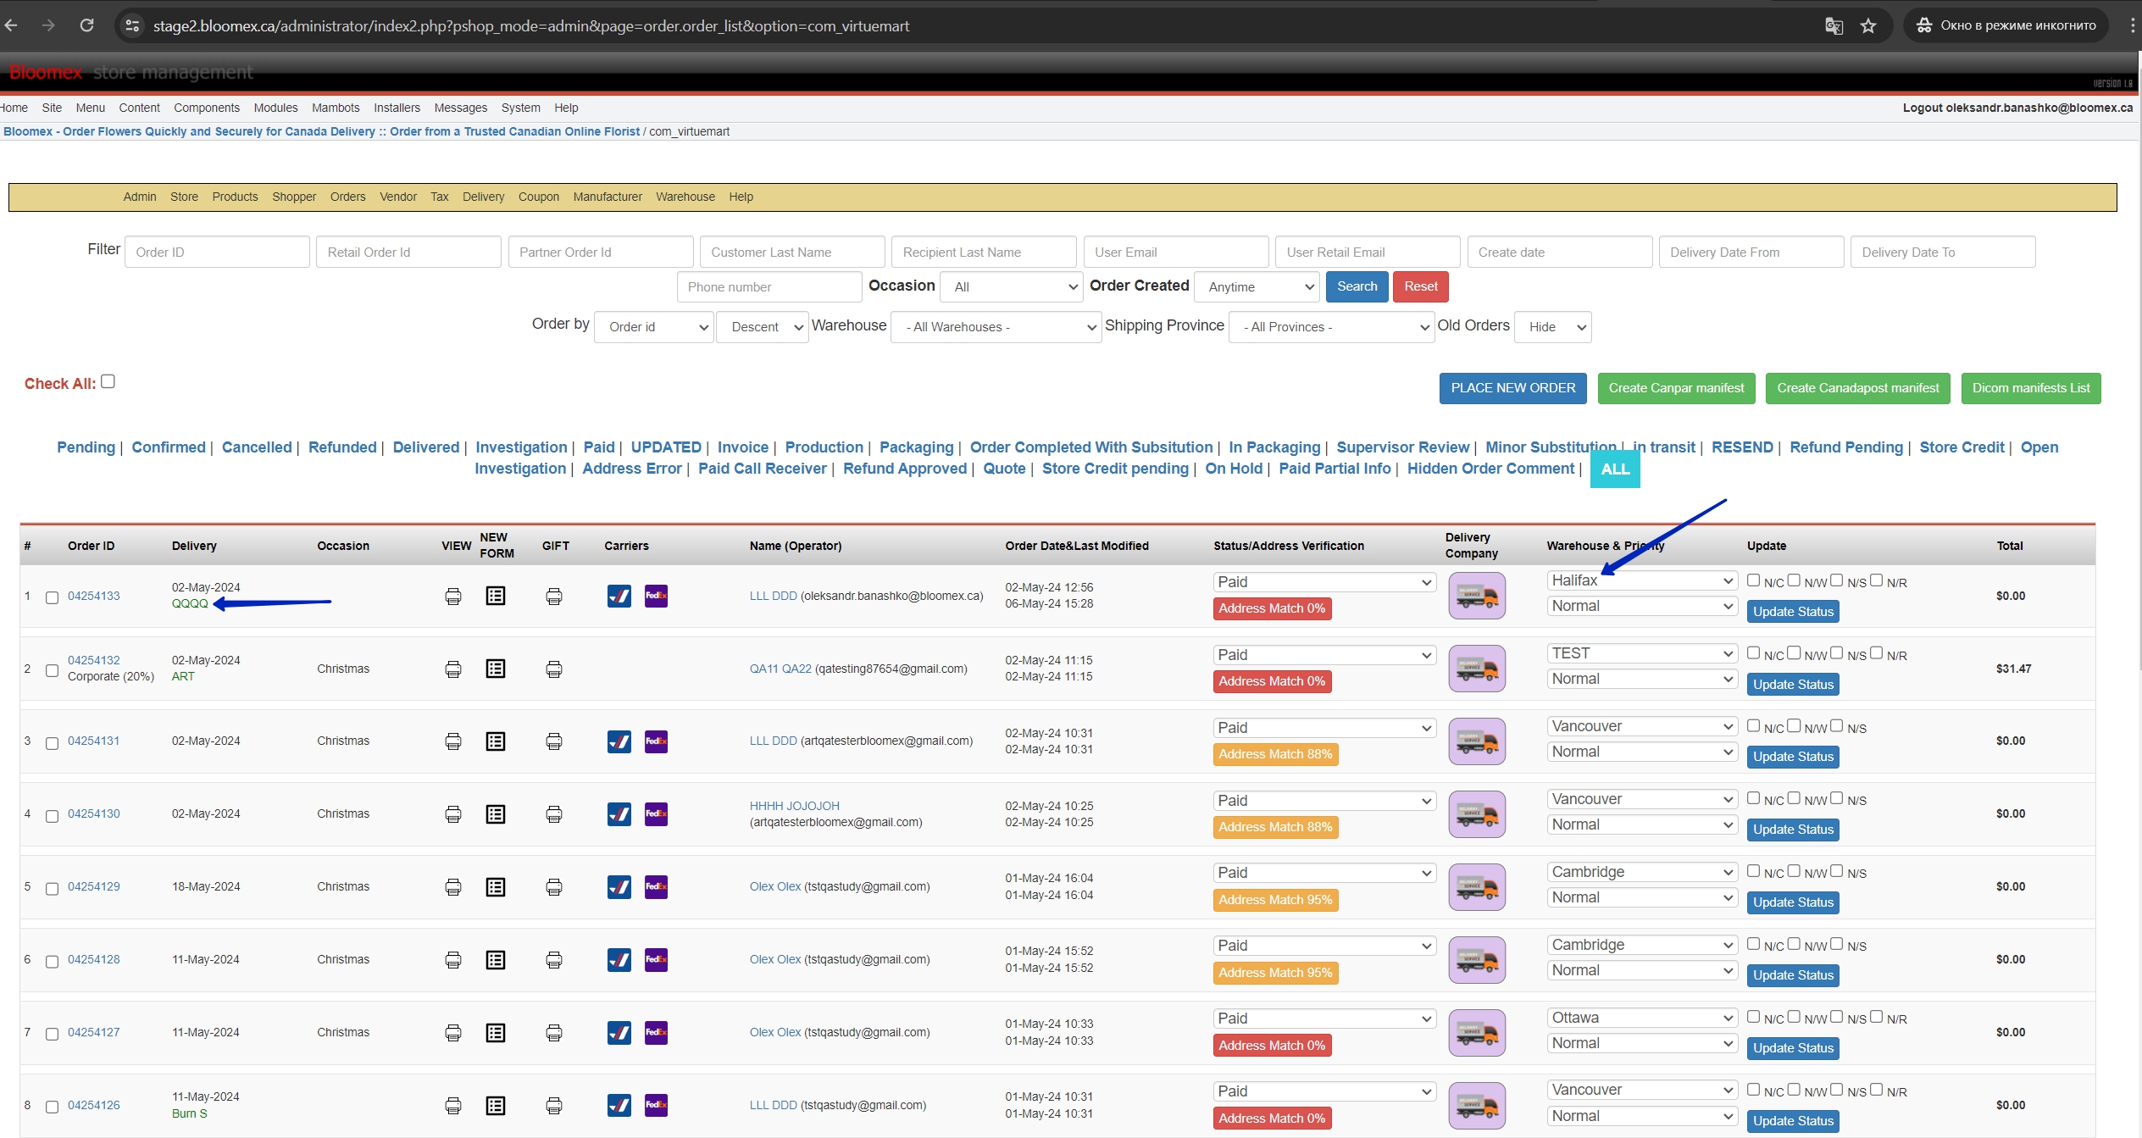Screen dimensions: 2142x1138
Task: Open delivery truck icon for order 04254133
Action: [x=1477, y=596]
